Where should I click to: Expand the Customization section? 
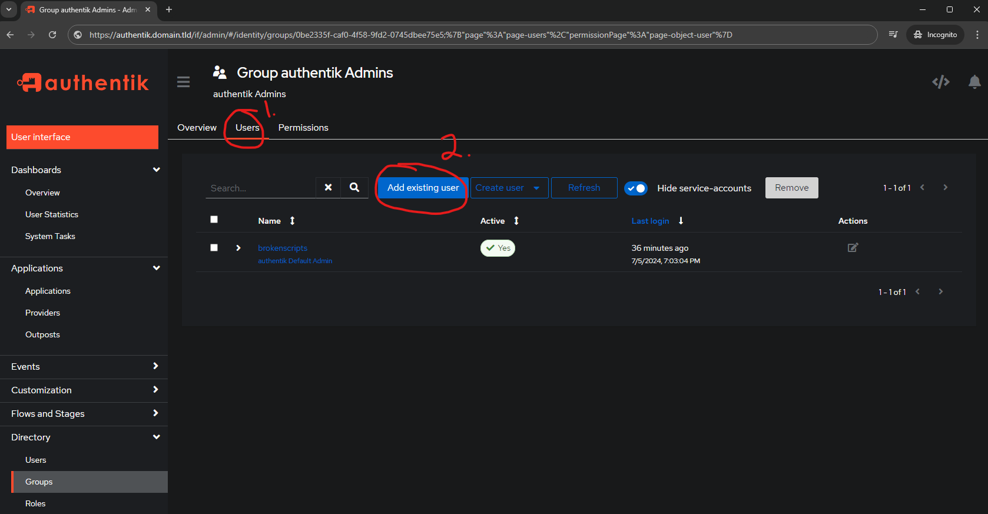click(84, 390)
